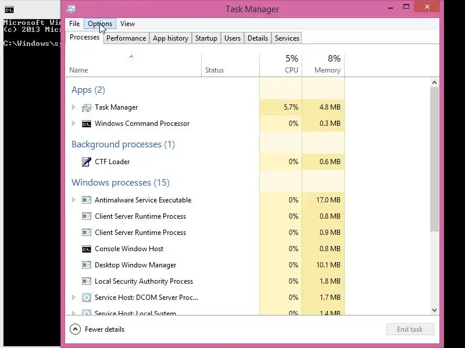Image resolution: width=465 pixels, height=348 pixels.
Task: Click the 5.7% CPU value
Action: click(291, 107)
